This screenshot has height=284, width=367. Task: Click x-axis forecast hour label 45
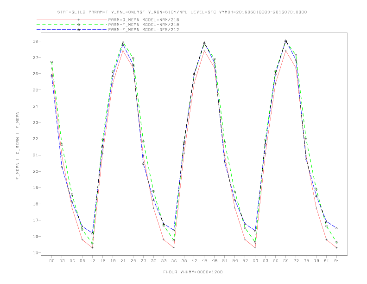pyautogui.click(x=204, y=261)
